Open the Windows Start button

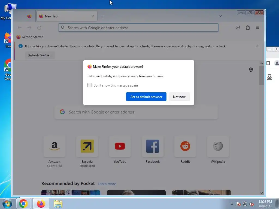pos(7,204)
